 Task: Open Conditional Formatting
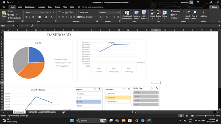click(127, 15)
